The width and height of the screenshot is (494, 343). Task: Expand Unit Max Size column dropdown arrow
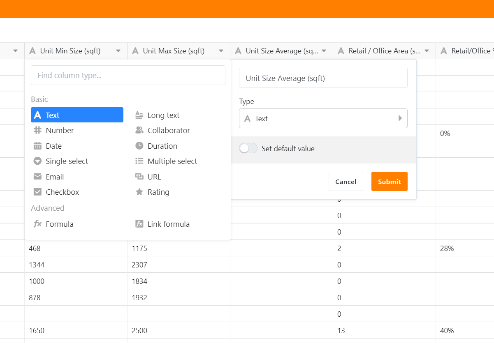click(221, 51)
